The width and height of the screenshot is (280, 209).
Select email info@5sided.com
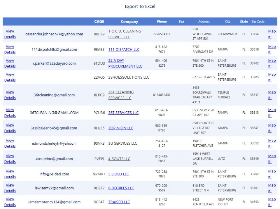tap(54, 174)
